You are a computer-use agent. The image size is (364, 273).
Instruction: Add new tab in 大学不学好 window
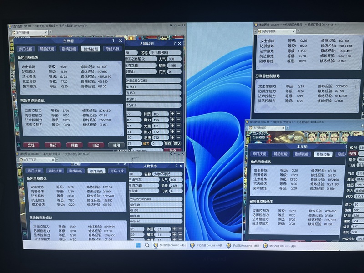[x=57, y=160]
